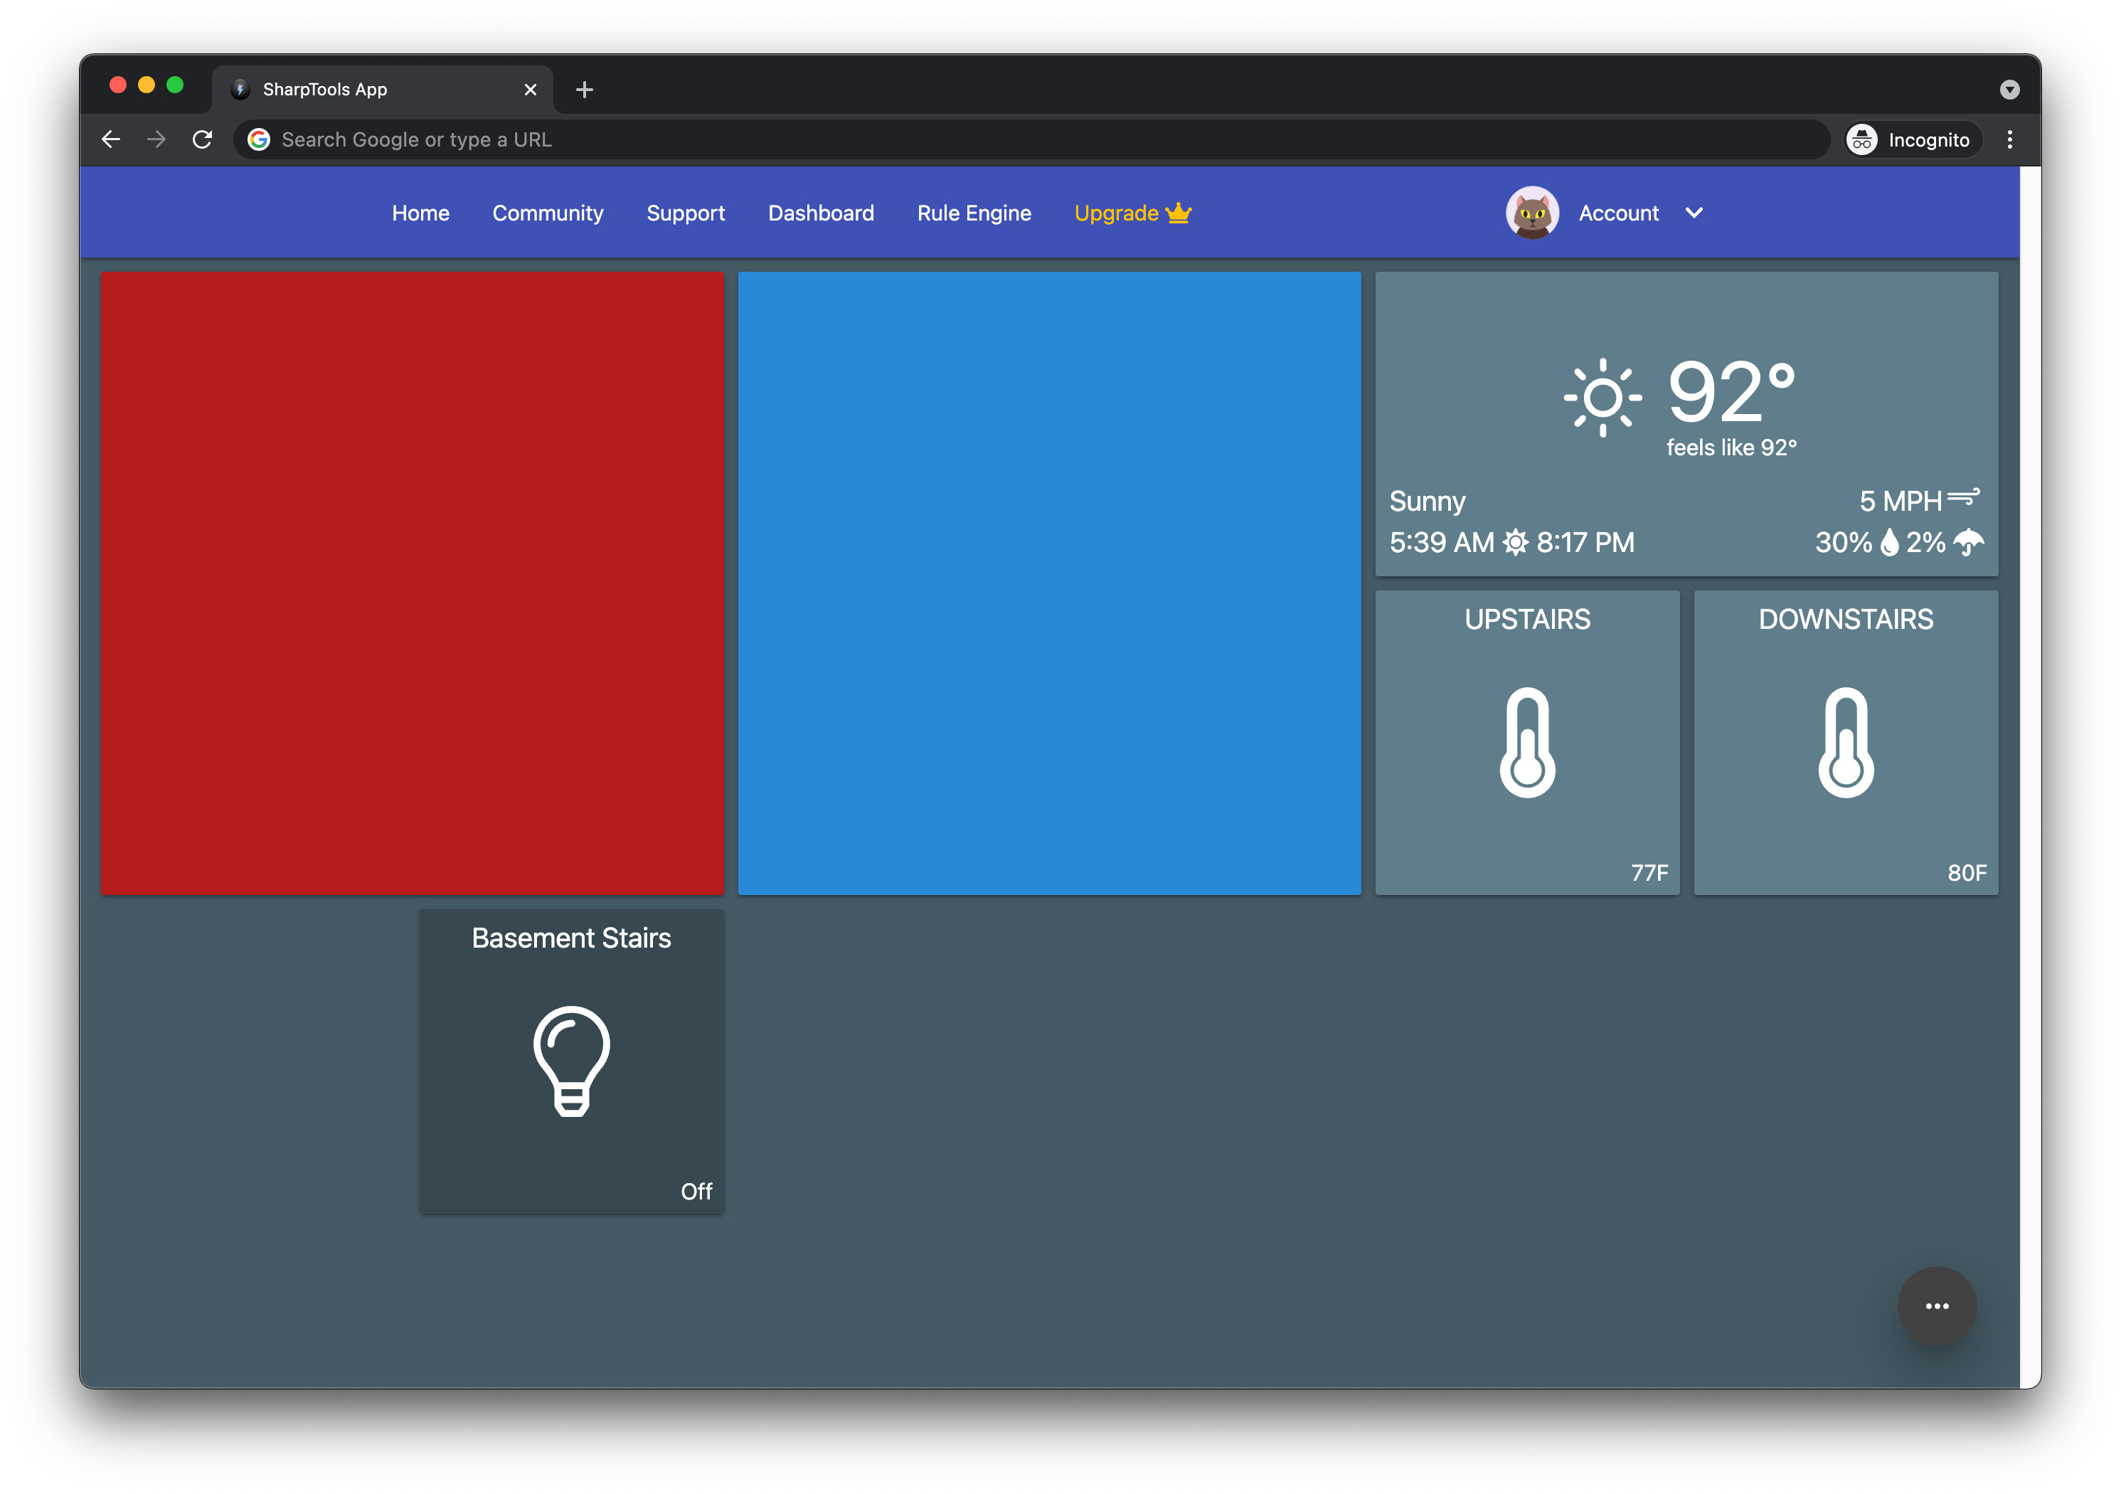Click the sun weather icon
This screenshot has width=2121, height=1494.
pyautogui.click(x=1602, y=399)
